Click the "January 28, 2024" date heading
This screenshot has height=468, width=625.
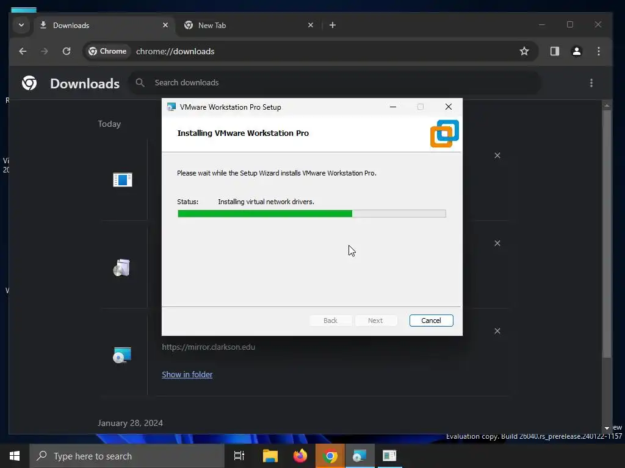(131, 423)
